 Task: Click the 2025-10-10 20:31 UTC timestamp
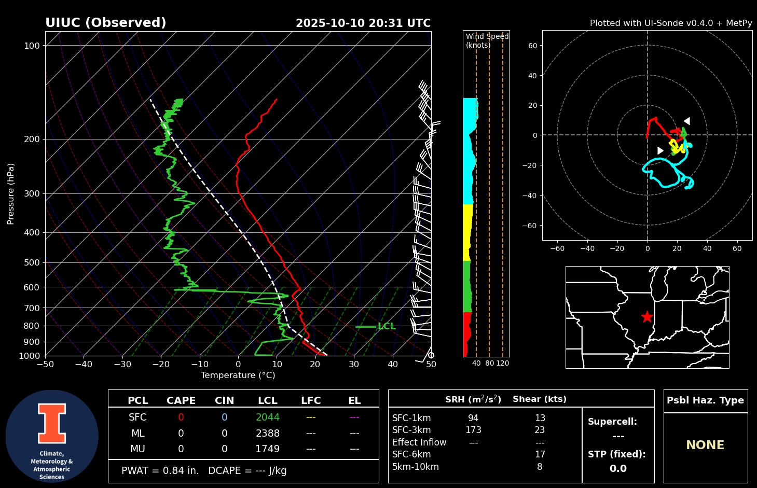pos(363,23)
